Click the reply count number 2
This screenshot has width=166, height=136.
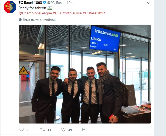click(27, 130)
